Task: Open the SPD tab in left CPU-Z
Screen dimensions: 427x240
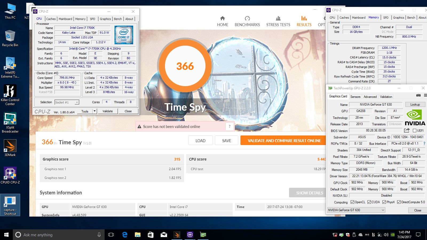Action: click(x=93, y=19)
